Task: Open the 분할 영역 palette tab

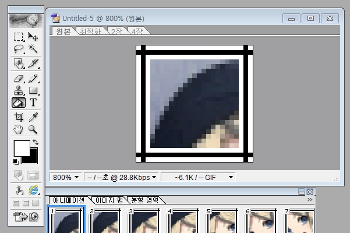Action: 145,200
